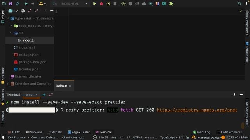
Task: Open the Terminal tool window button
Action: pos(104,132)
